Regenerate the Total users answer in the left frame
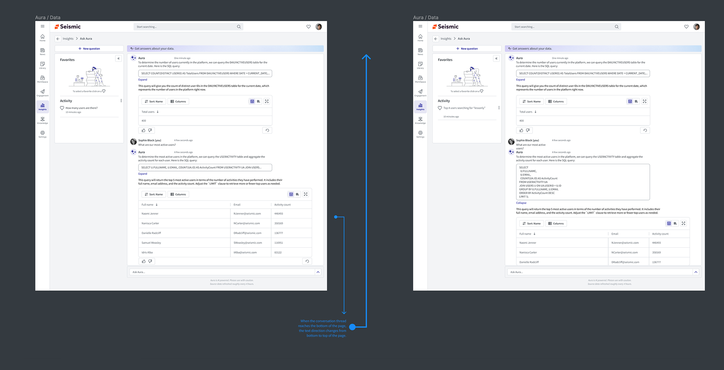This screenshot has height=370, width=724. pyautogui.click(x=267, y=130)
